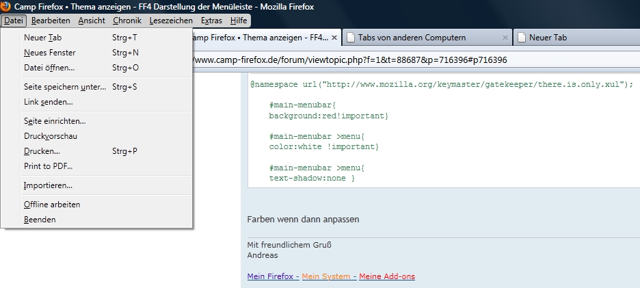Select 'Neues Fenster' from the Datei menu
The image size is (640, 288).
point(50,53)
